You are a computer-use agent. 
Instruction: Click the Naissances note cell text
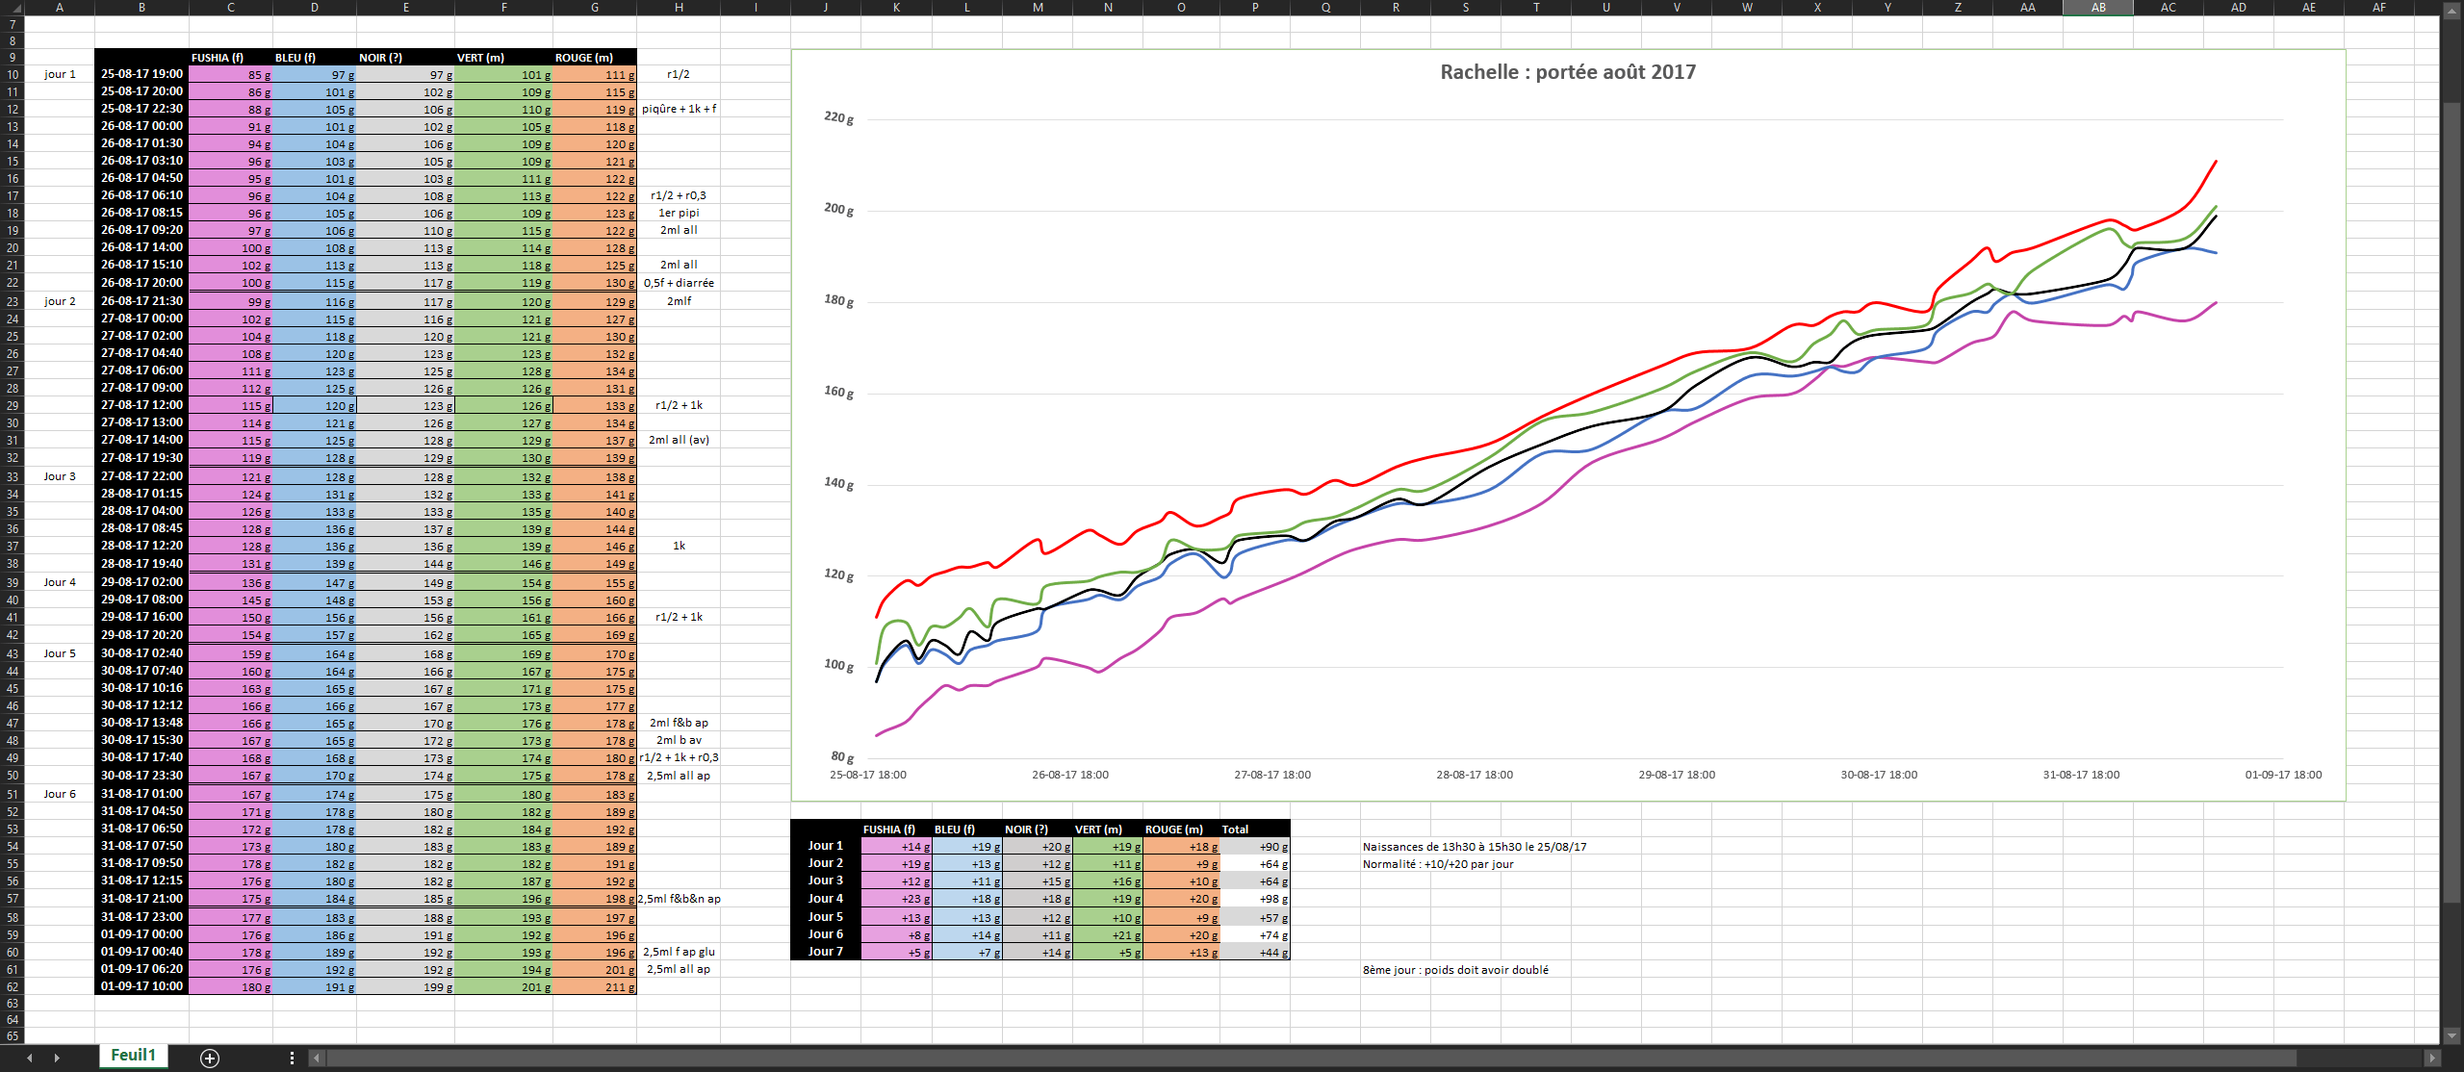[x=1474, y=847]
